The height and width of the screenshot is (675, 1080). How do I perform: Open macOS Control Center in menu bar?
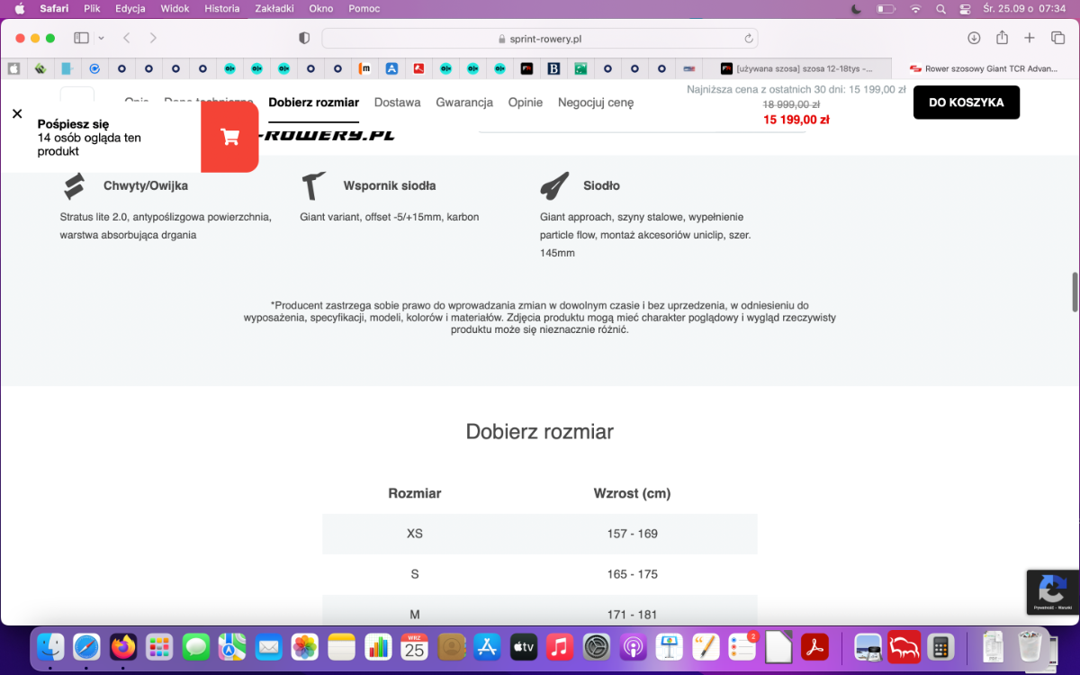pyautogui.click(x=966, y=9)
